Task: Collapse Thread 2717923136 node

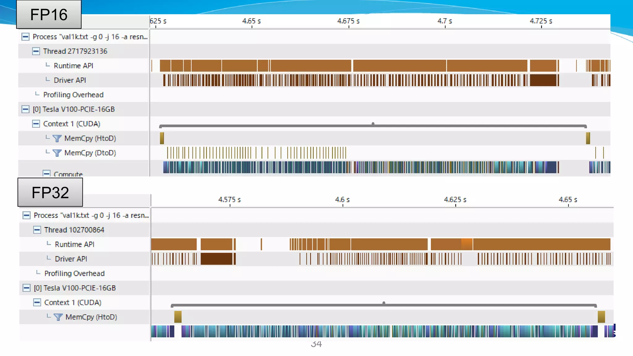Action: point(36,51)
